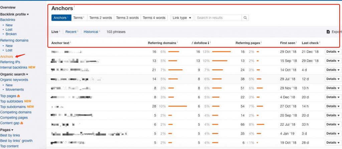
Task: Open Organic keywords sidebar link
Action: click(x=14, y=80)
